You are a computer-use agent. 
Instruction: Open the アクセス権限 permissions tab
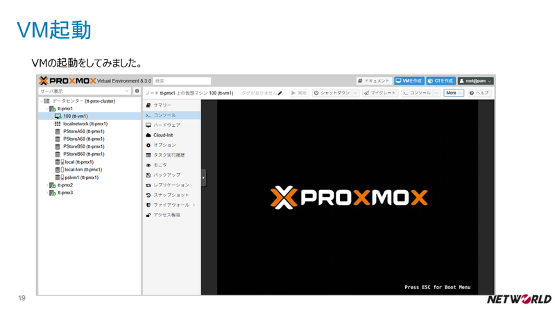coord(172,215)
